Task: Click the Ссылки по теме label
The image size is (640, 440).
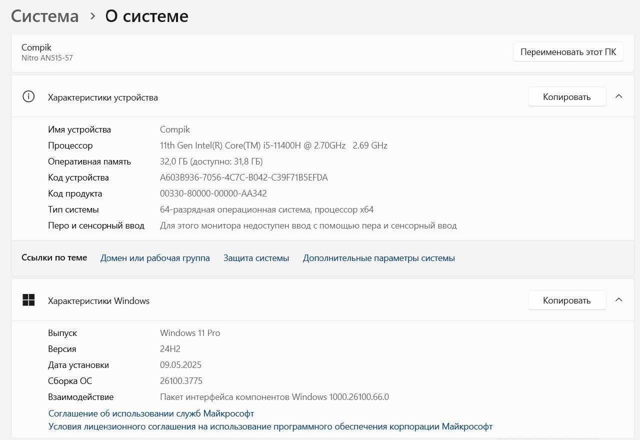Action: pos(54,257)
